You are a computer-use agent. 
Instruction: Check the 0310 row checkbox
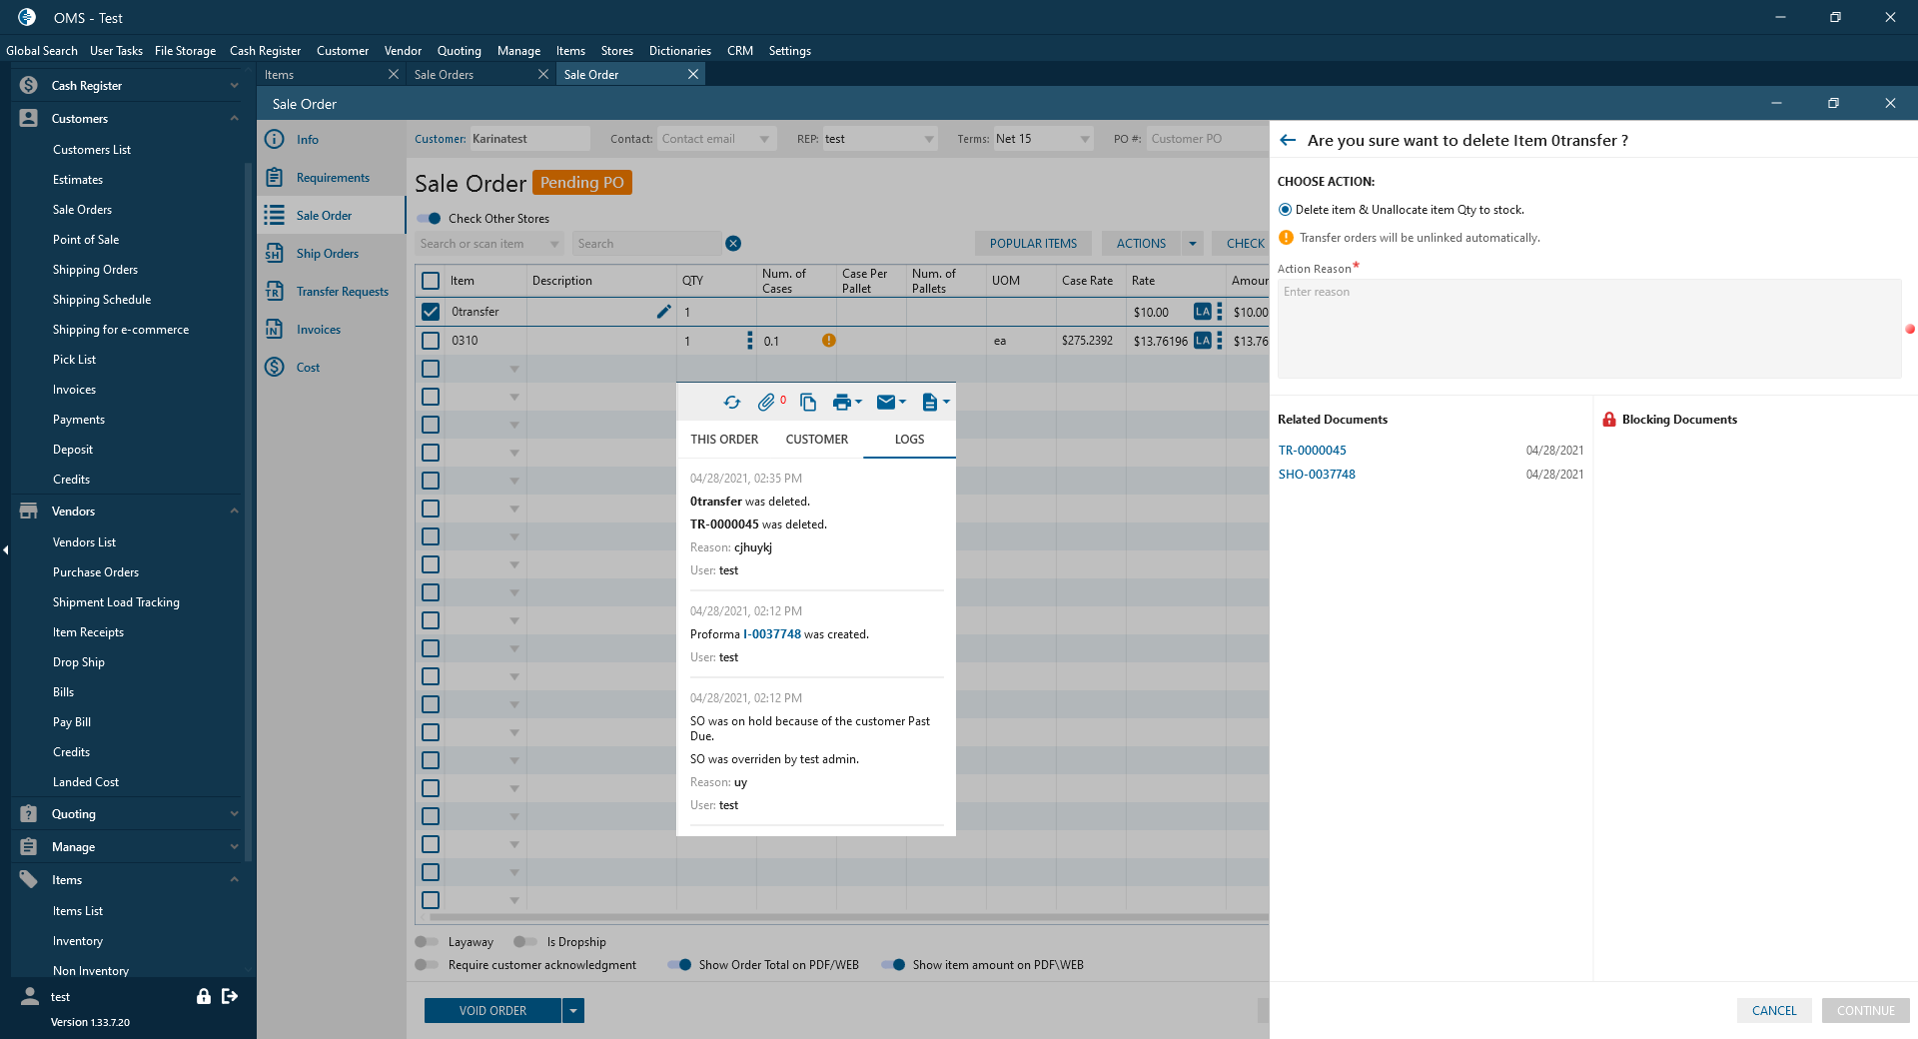(x=431, y=341)
